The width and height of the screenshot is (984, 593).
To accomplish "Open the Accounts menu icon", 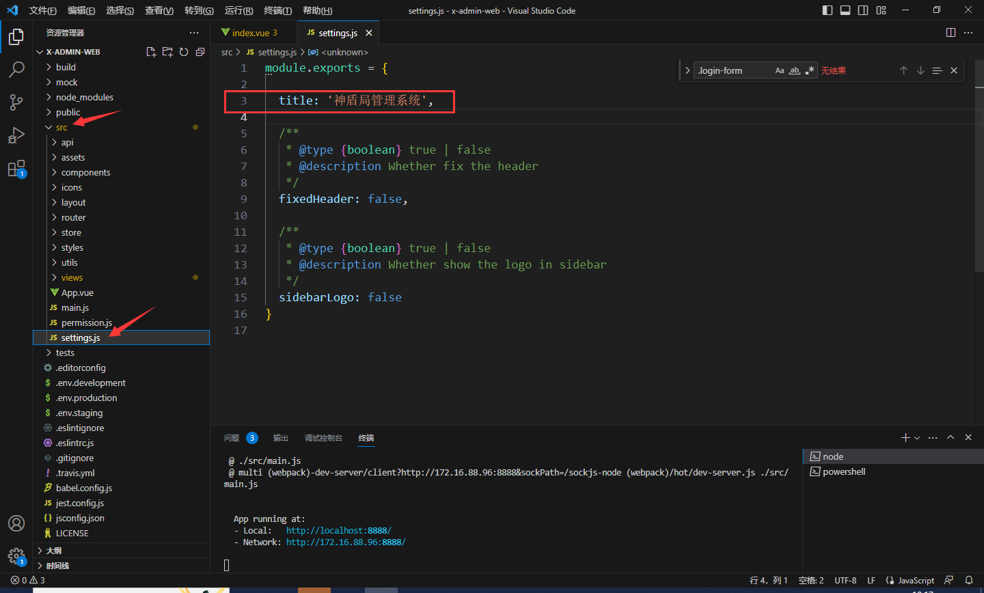I will coord(16,523).
